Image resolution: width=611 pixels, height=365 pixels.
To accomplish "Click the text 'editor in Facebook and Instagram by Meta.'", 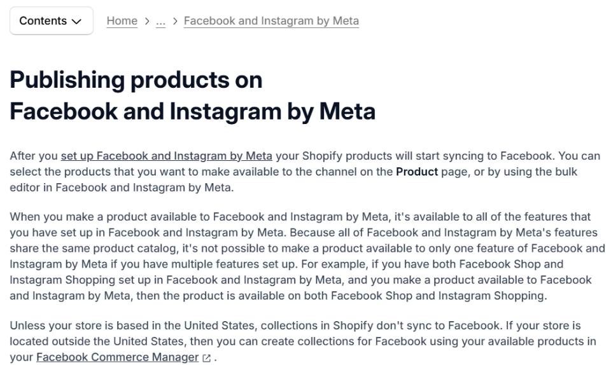I will tap(122, 188).
